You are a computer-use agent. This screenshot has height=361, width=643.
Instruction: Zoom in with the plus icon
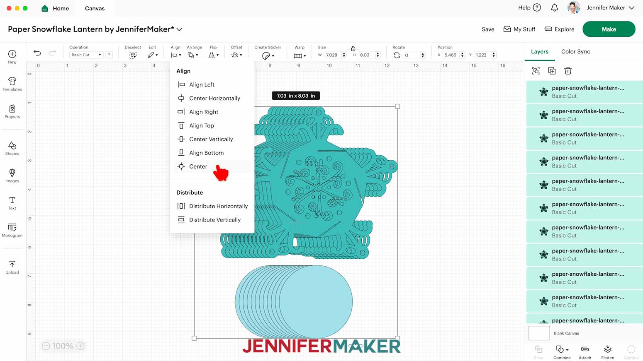(80, 346)
